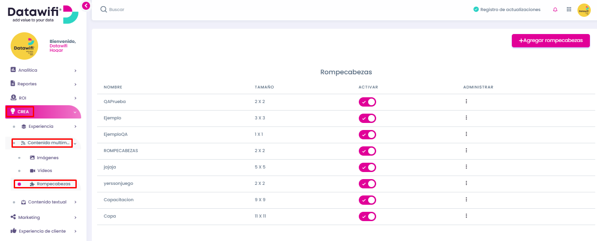This screenshot has width=597, height=241.
Task: Toggle activation for yerssonjuego puzzle
Action: pos(367,184)
